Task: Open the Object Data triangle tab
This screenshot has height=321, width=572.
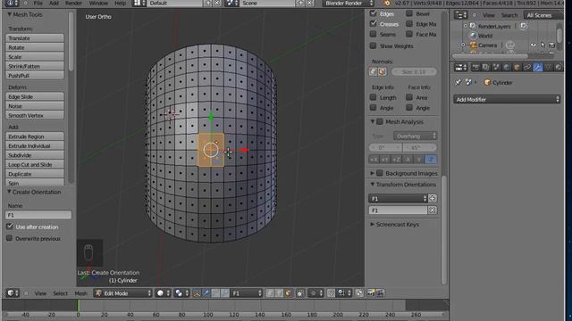Action: (548, 68)
